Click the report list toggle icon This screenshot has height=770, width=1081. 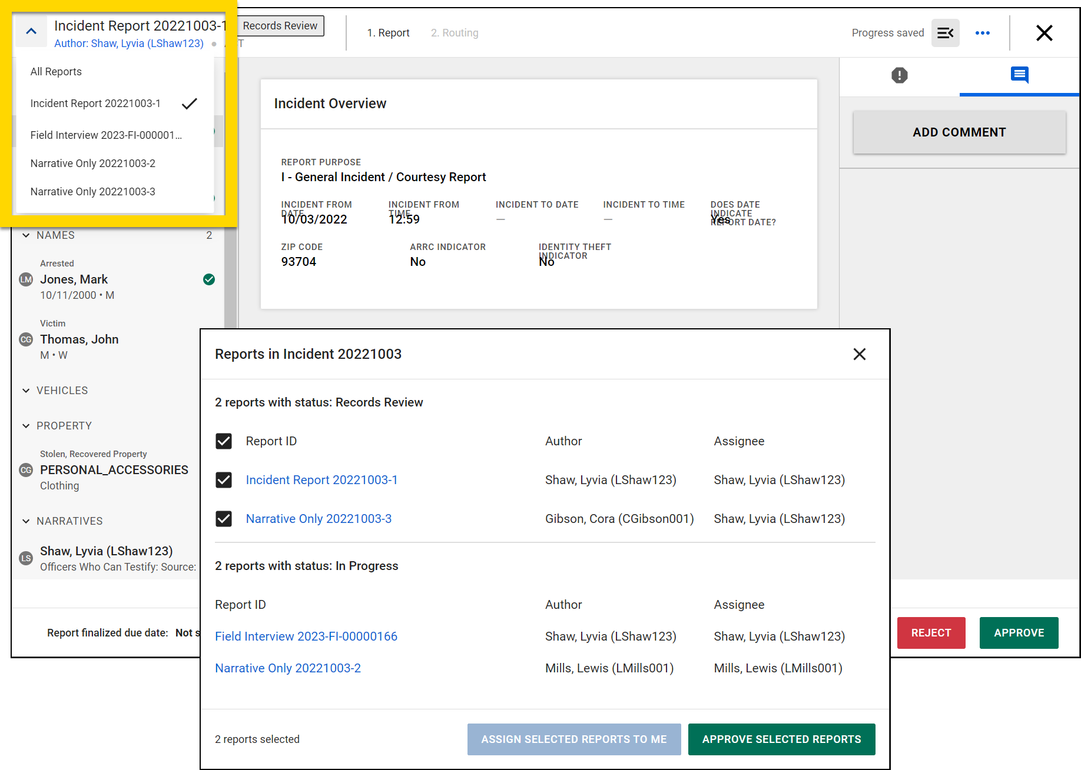945,33
